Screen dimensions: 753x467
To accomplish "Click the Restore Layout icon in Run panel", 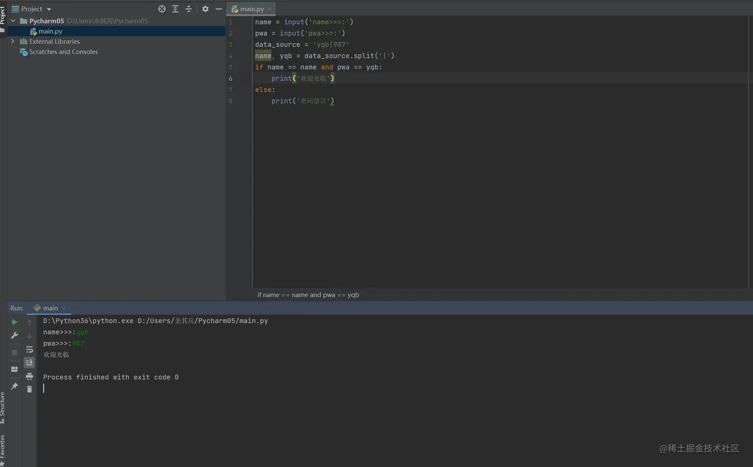I will 14,370.
